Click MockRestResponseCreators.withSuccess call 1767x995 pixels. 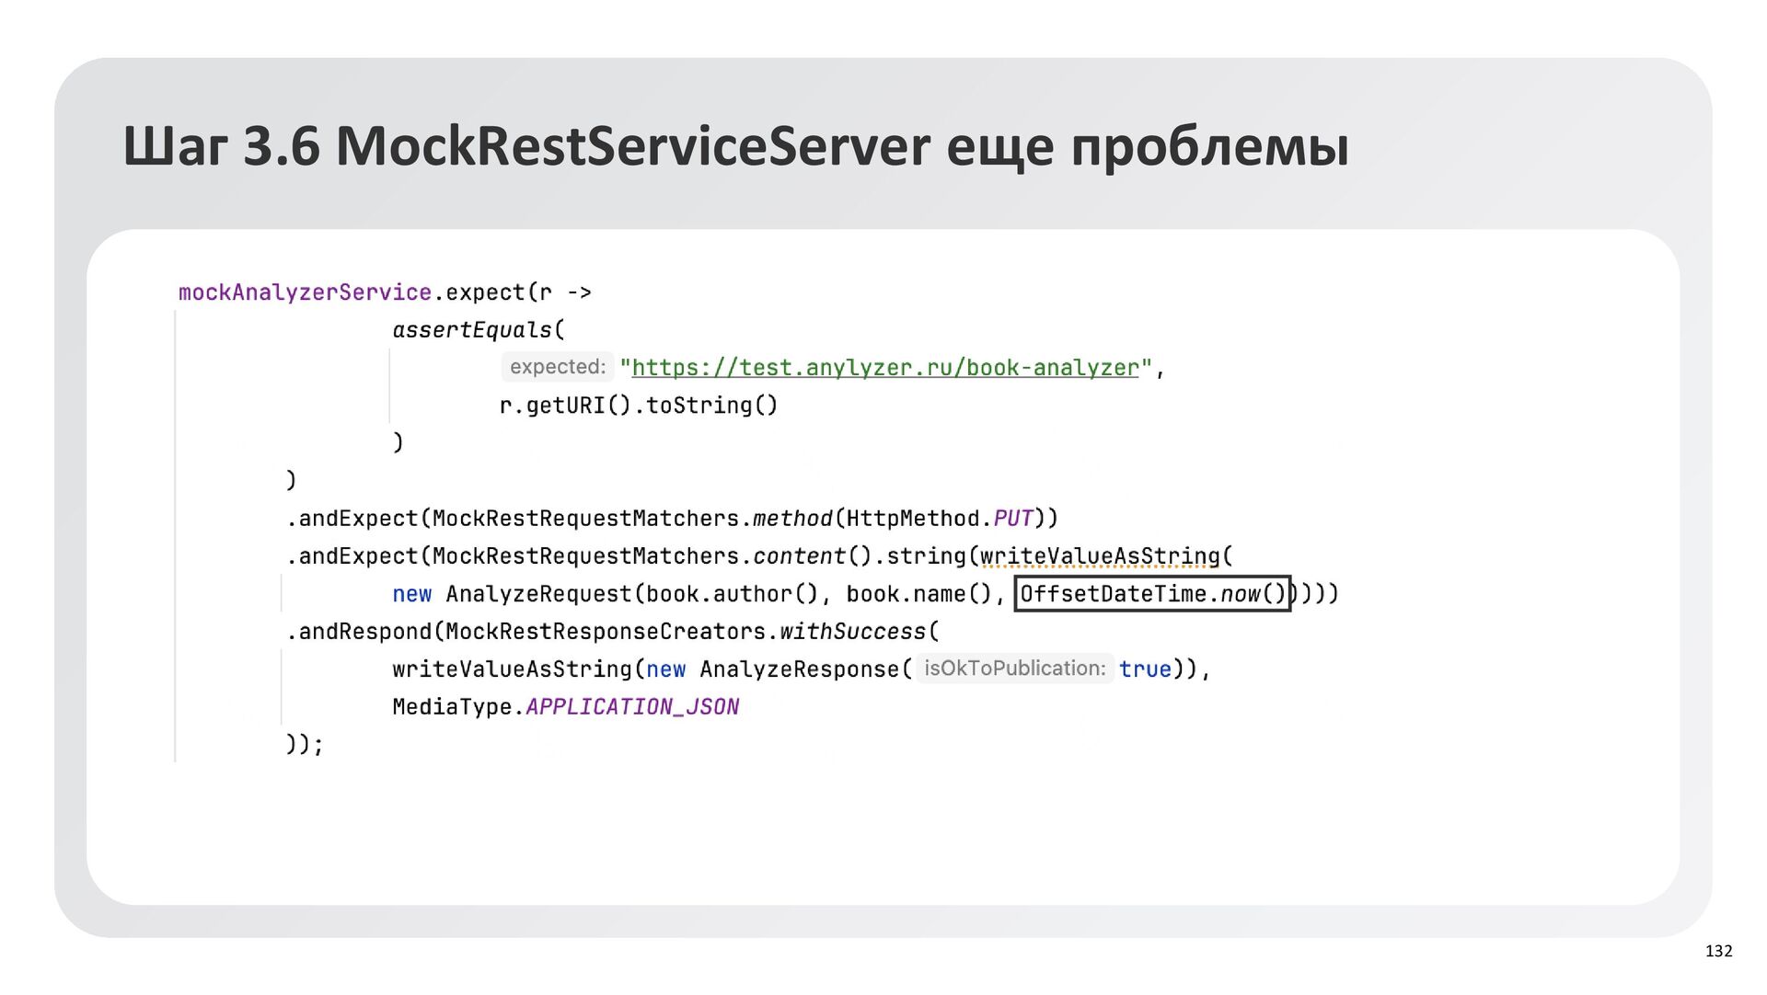coord(686,632)
